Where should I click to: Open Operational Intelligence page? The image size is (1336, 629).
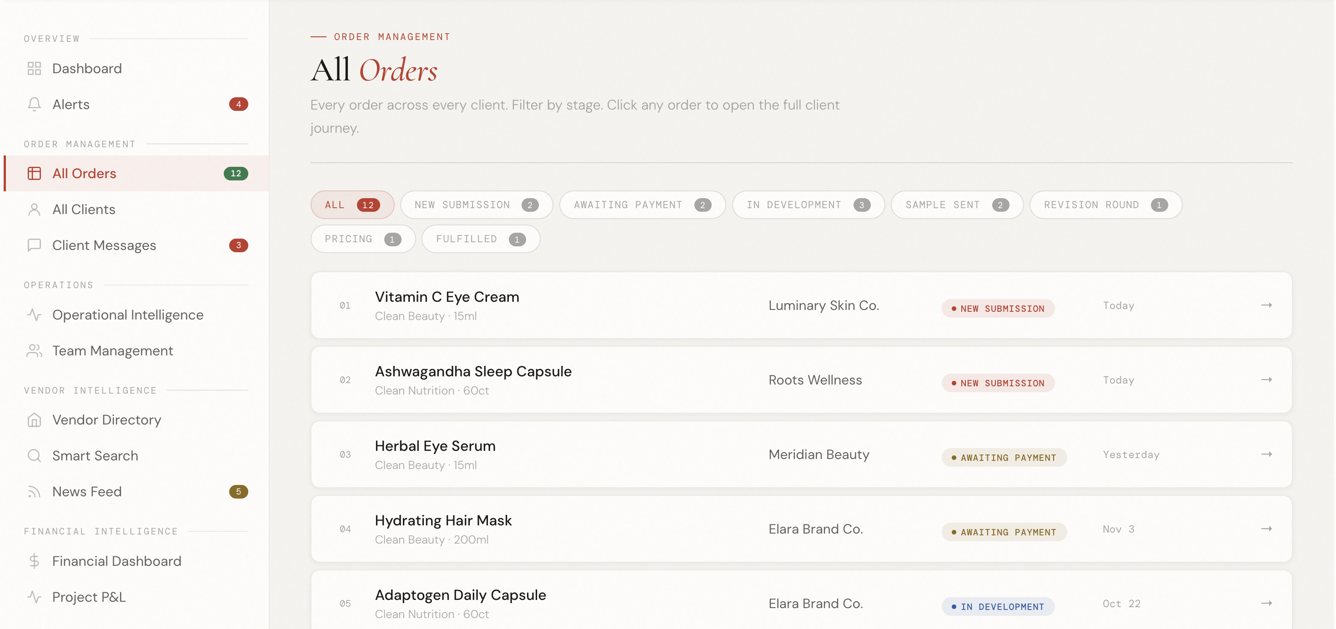[x=136, y=315]
